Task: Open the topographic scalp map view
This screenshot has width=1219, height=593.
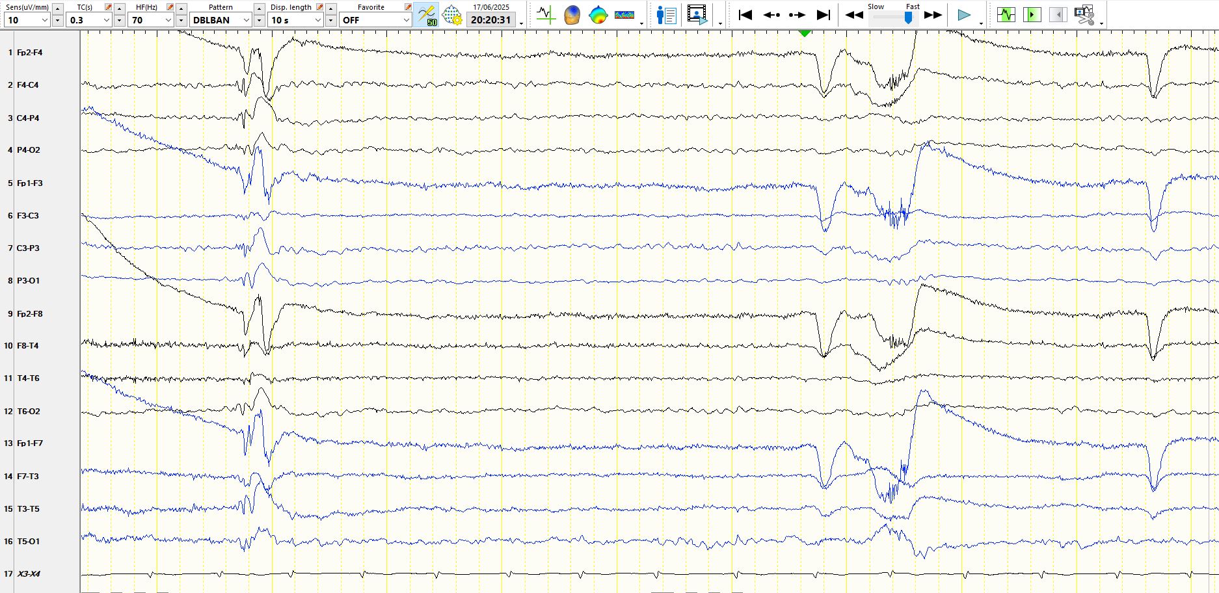Action: pyautogui.click(x=598, y=14)
